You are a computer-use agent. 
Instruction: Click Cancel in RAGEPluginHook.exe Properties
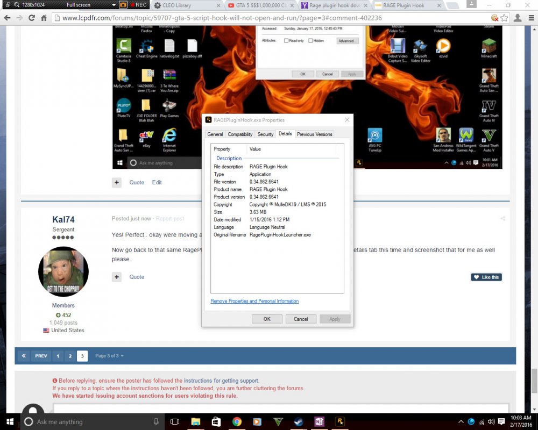tap(301, 319)
